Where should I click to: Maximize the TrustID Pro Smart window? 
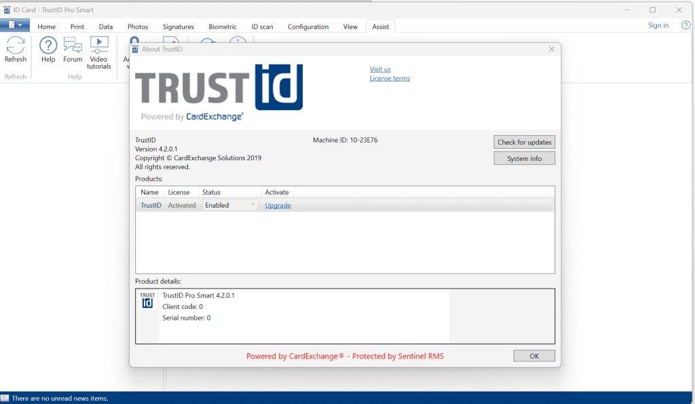(652, 10)
